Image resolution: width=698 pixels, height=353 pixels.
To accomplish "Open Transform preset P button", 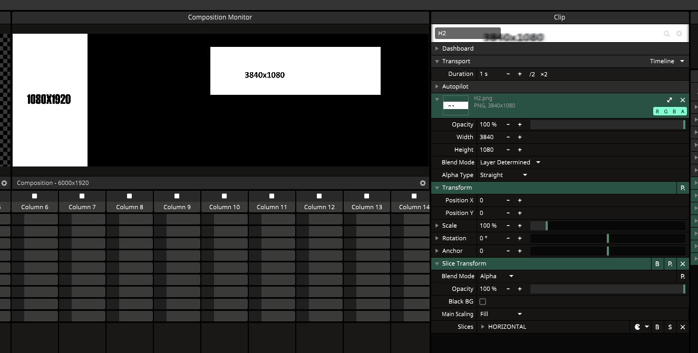I will pos(683,188).
